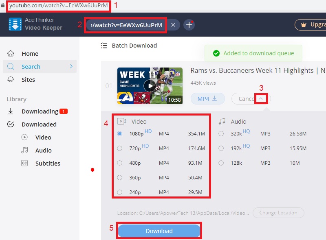326x240 pixels.
Task: Click the app URL field showing /watch?v=EeWXw6UuPrM
Action: (x=126, y=25)
